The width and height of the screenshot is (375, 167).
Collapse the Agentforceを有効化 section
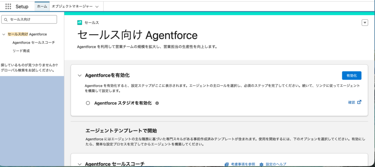click(x=79, y=75)
